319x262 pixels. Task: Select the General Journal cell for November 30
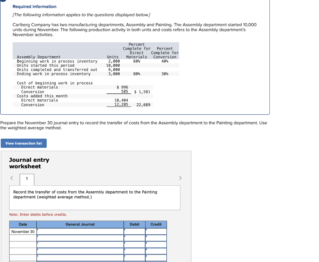pyautogui.click(x=80, y=231)
